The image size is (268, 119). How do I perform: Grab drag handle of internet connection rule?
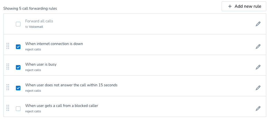click(8, 46)
